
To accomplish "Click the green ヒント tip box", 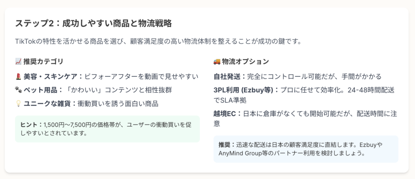I will [x=107, y=129].
